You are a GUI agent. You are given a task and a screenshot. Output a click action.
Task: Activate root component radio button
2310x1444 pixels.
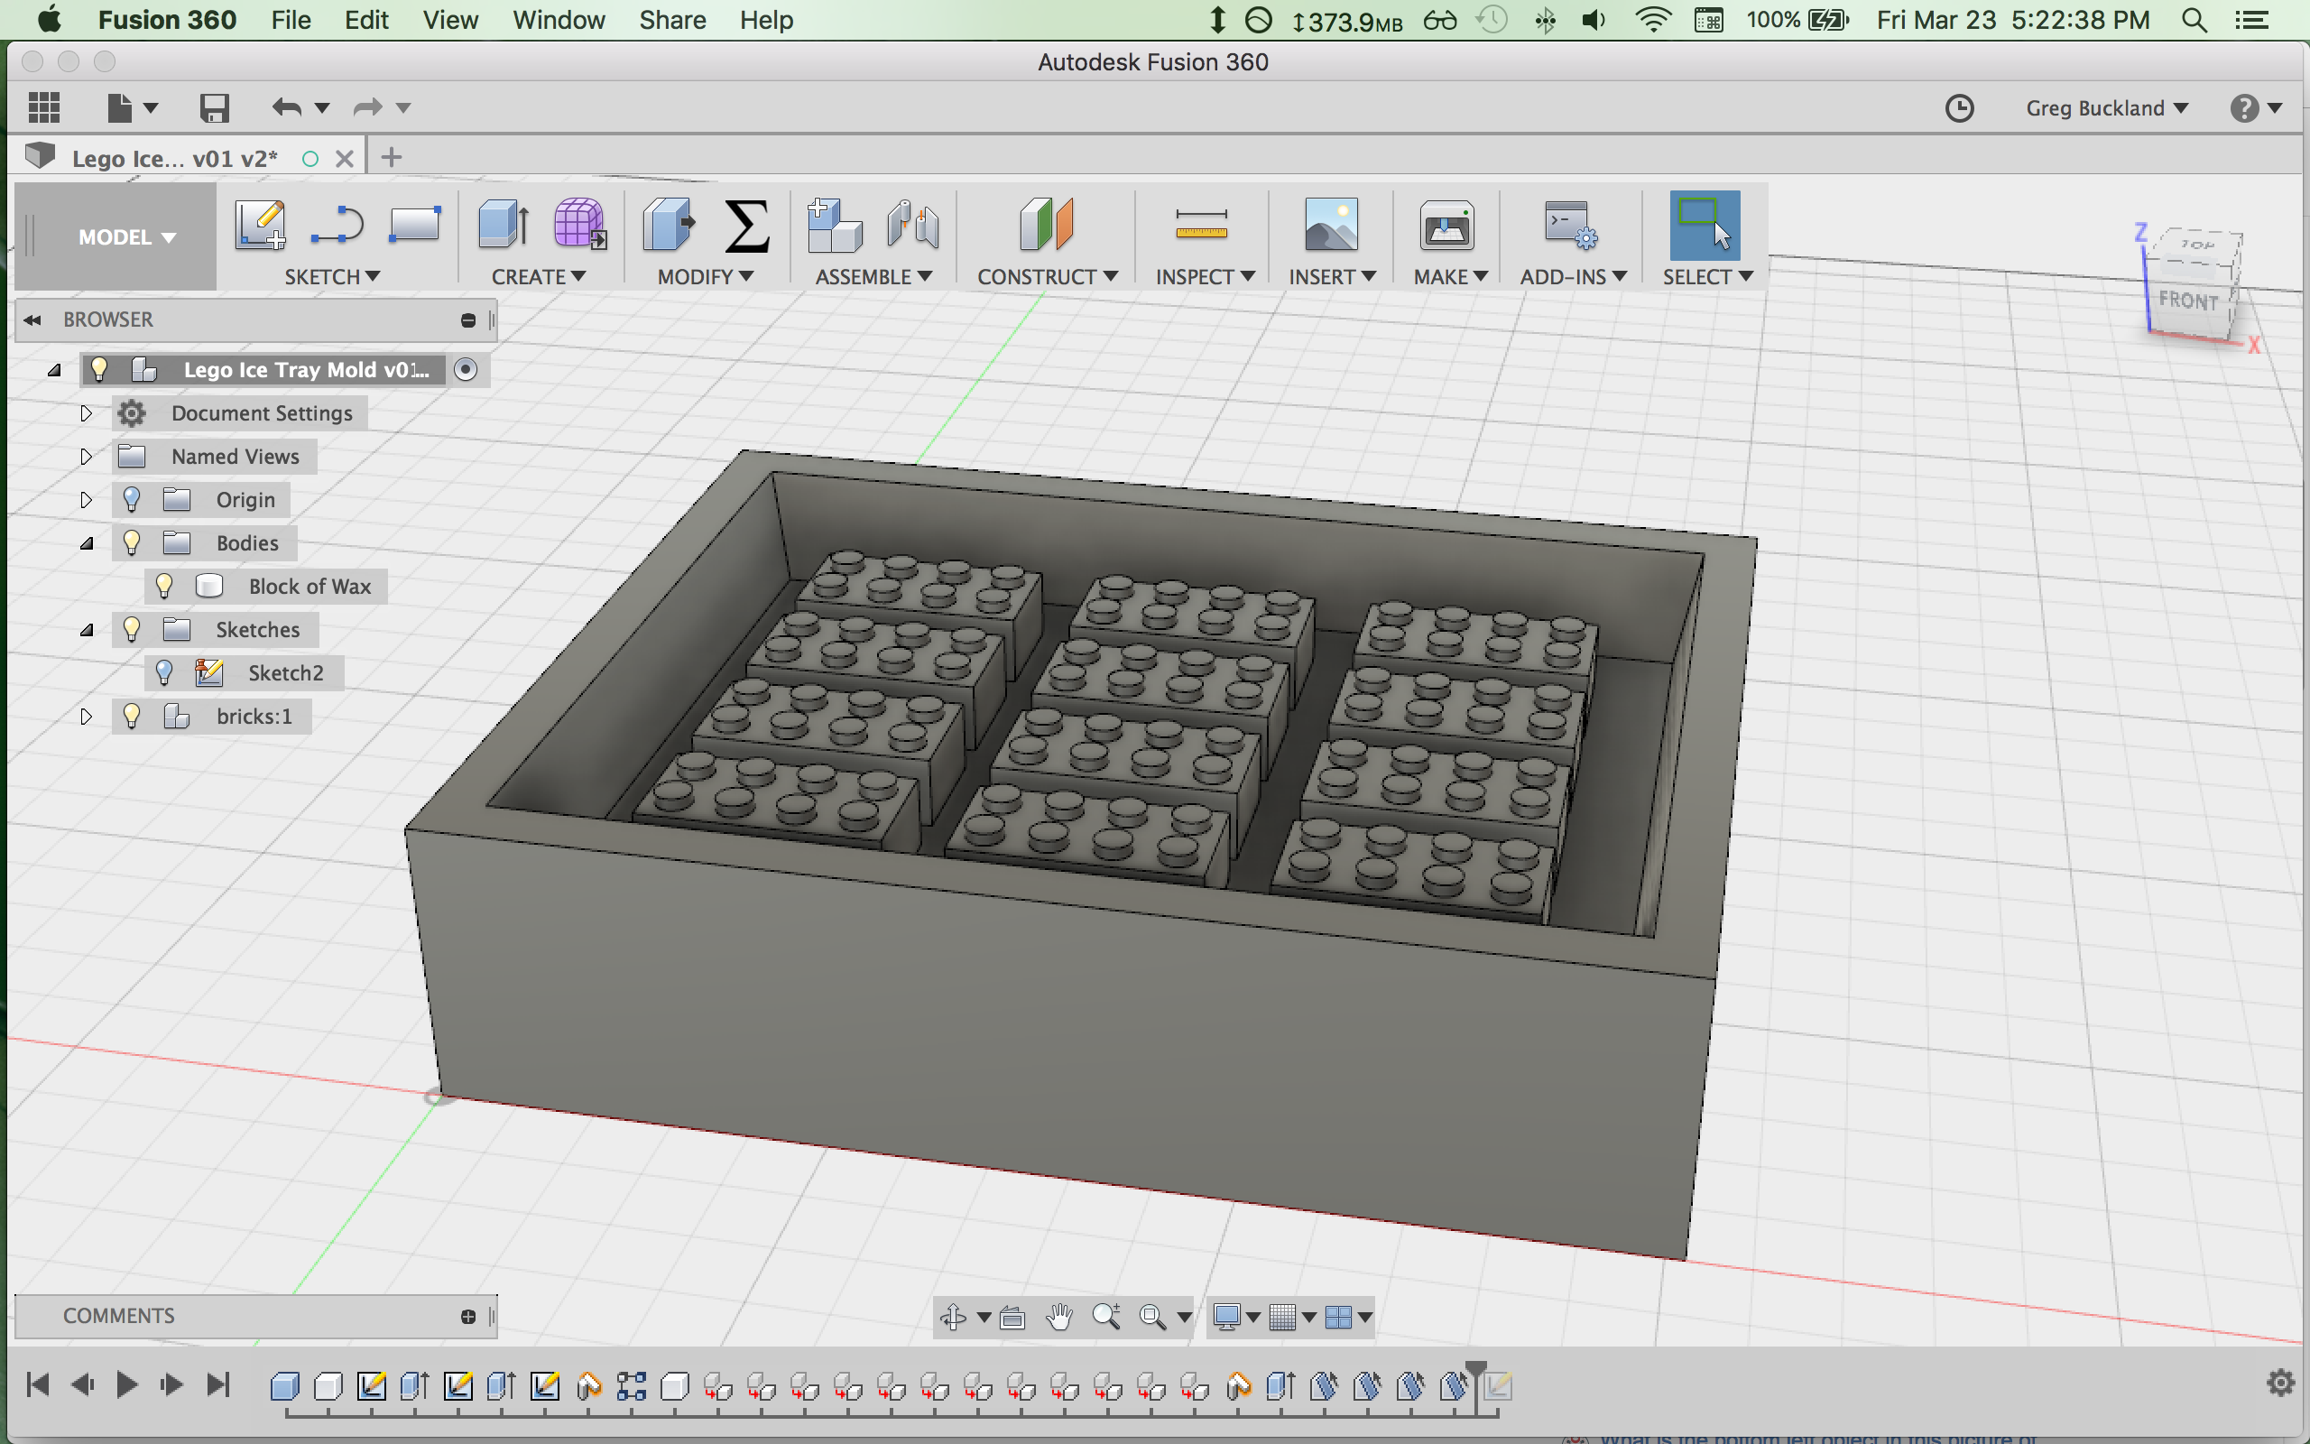pos(465,370)
